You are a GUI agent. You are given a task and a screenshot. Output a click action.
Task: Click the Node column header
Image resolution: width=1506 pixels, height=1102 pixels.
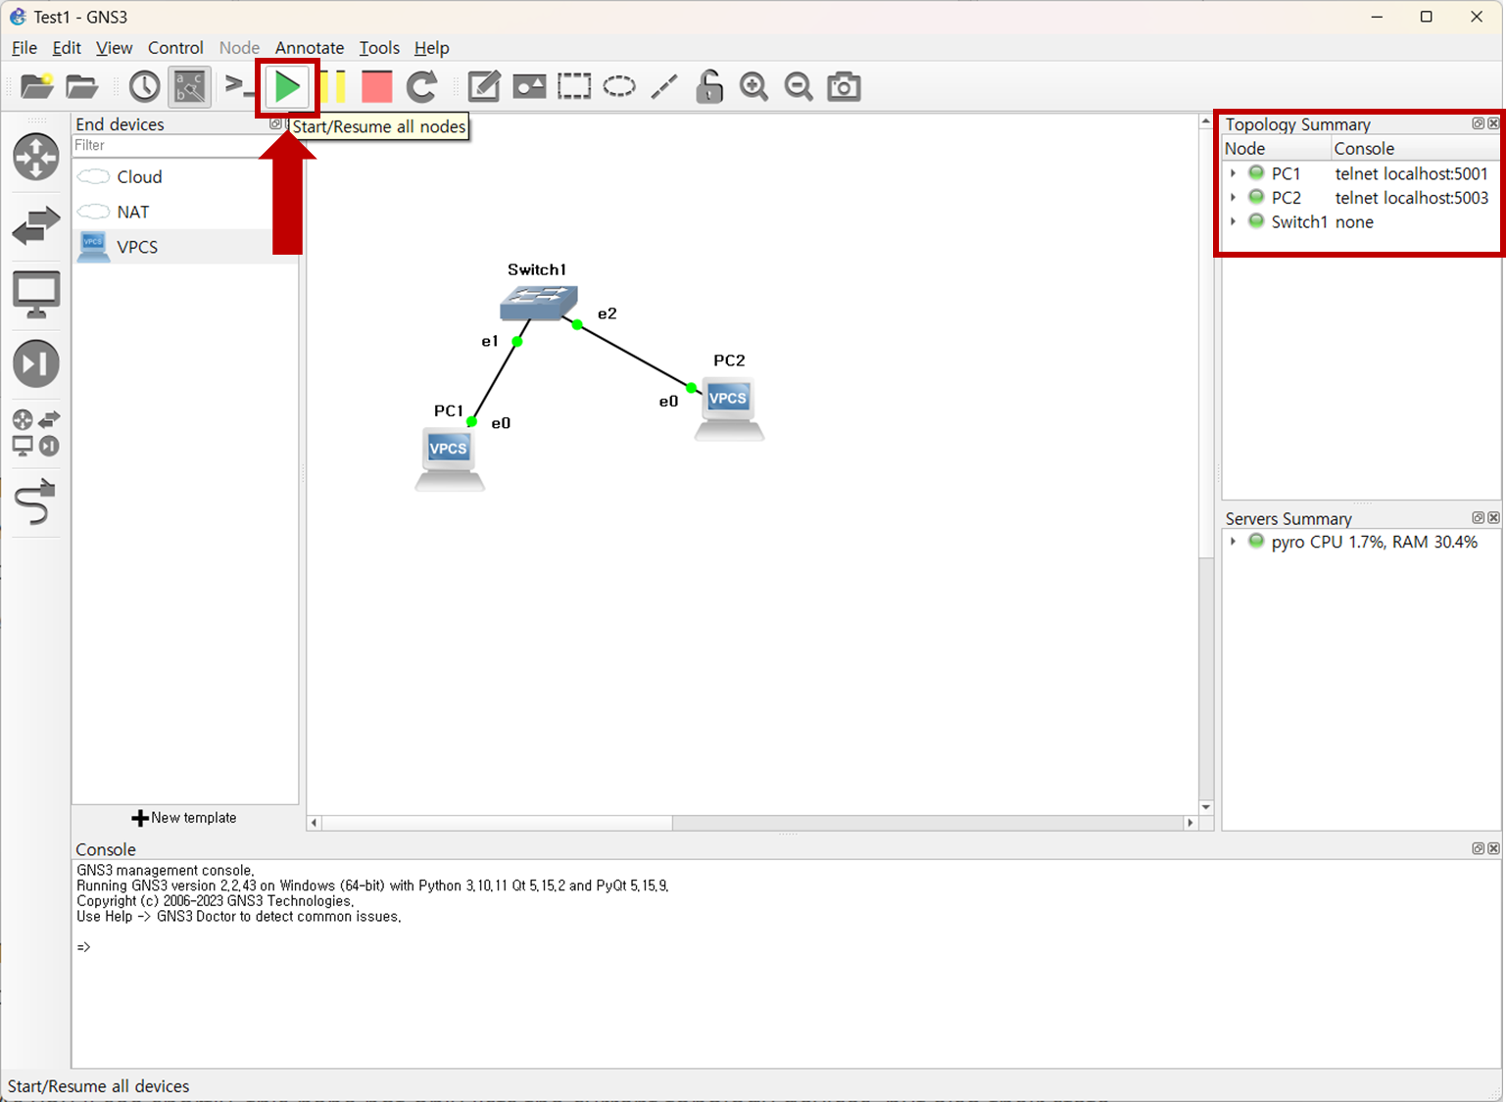(x=1277, y=148)
